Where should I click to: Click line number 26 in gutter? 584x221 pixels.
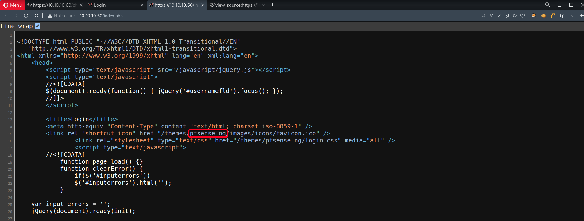10,211
